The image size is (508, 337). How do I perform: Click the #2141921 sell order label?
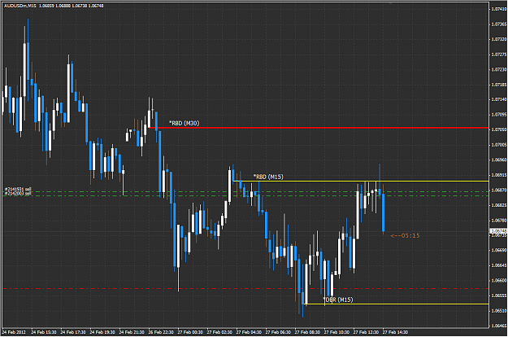tap(18, 189)
